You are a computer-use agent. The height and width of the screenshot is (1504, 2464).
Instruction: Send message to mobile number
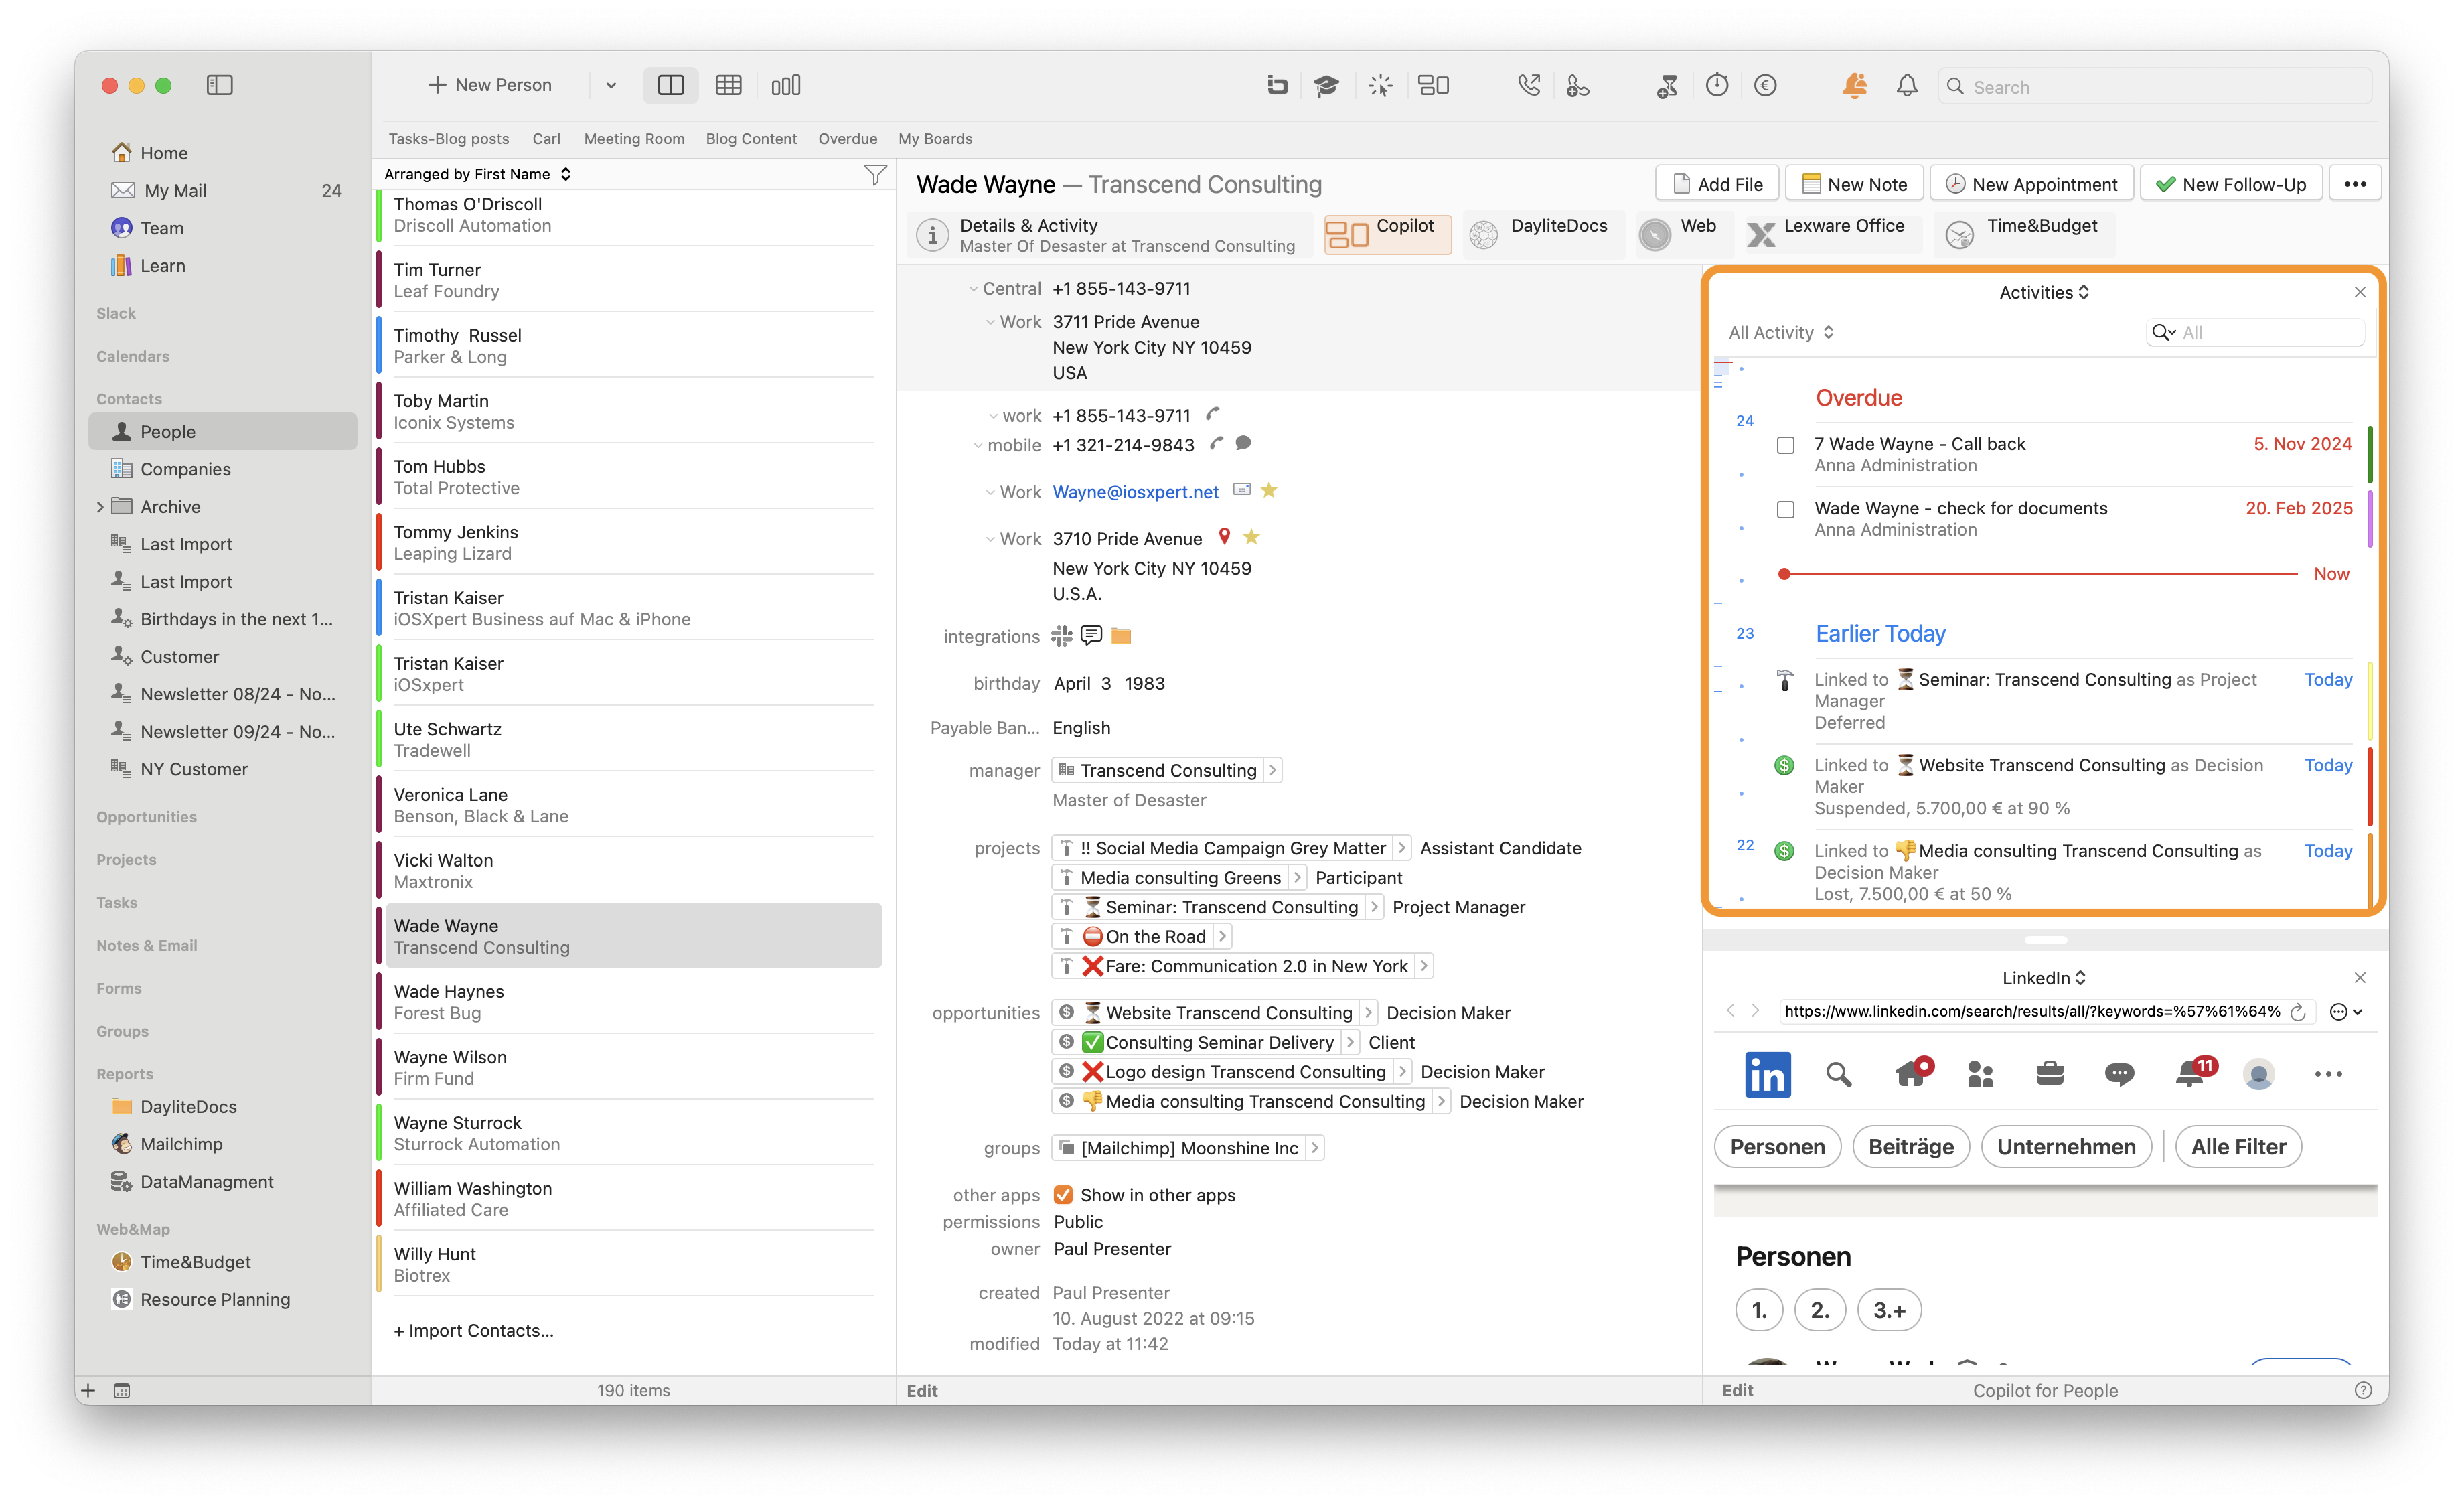(1243, 443)
